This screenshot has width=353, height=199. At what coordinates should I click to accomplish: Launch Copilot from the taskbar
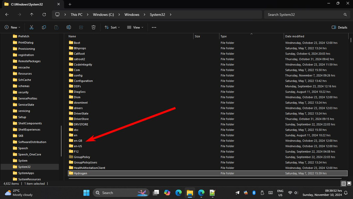[167, 193]
